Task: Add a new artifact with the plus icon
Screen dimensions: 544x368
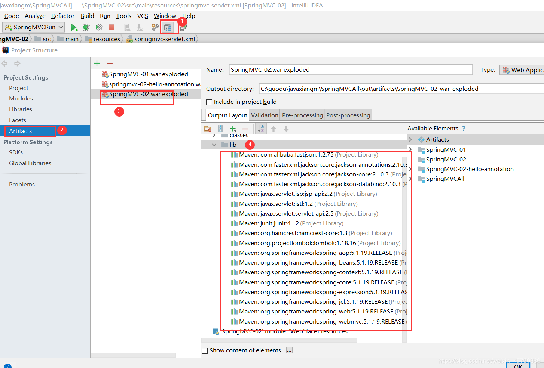Action: click(x=97, y=63)
